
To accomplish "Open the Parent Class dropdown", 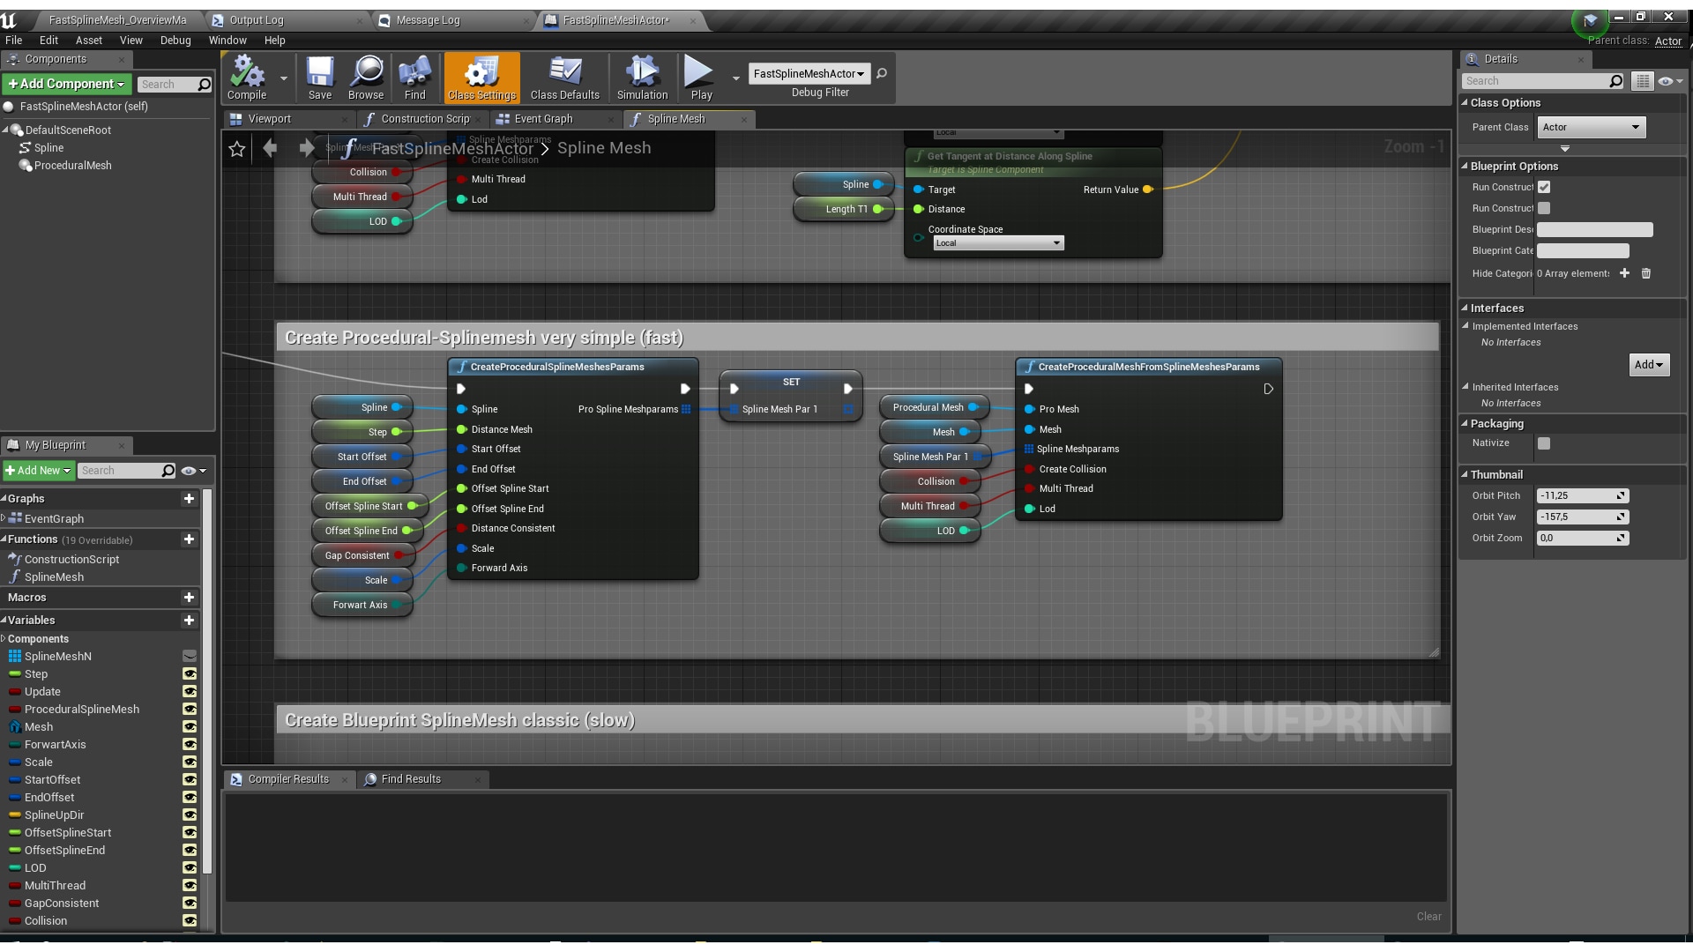I will (x=1590, y=127).
